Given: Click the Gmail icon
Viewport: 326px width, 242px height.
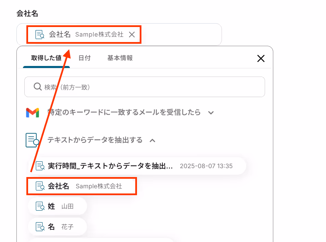Looking at the screenshot, I should 33,112.
